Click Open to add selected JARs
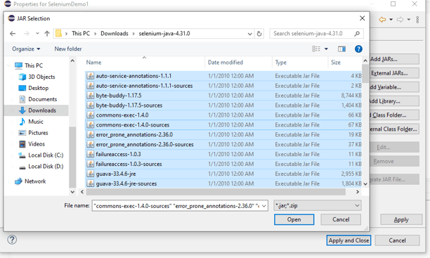 (294, 219)
